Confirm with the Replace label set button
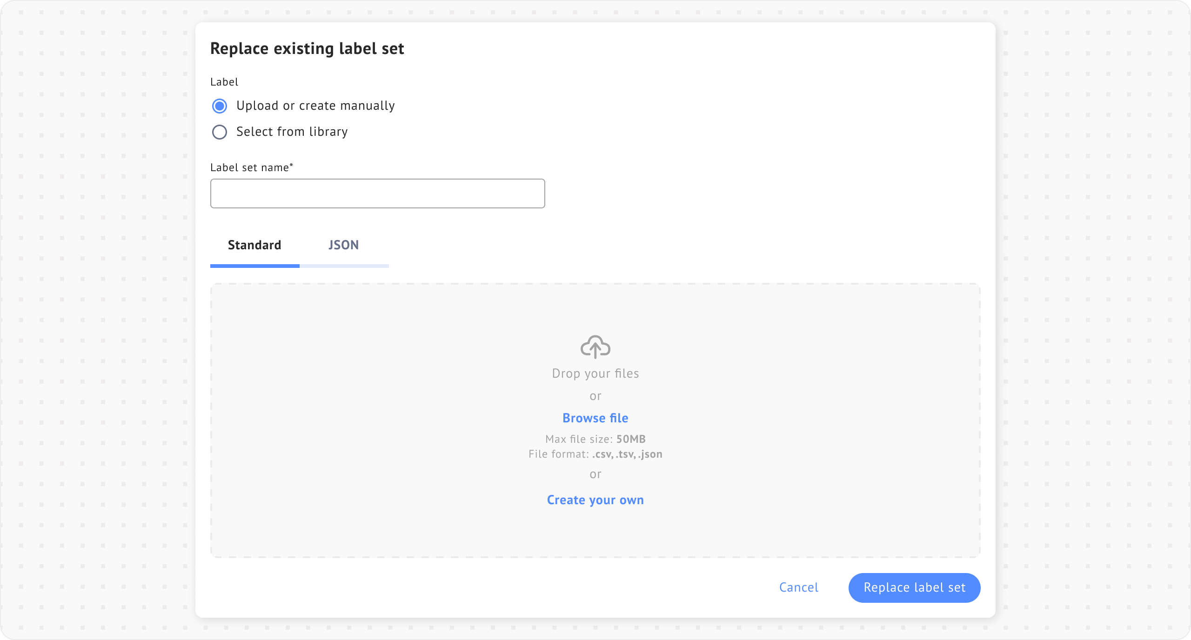1191x640 pixels. [914, 587]
